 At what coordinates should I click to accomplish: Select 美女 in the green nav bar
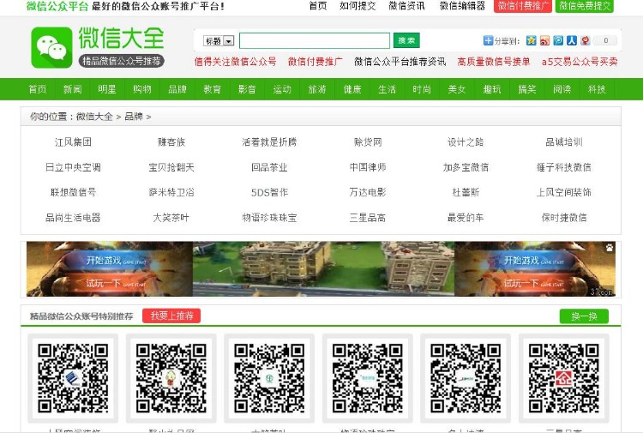(x=457, y=89)
